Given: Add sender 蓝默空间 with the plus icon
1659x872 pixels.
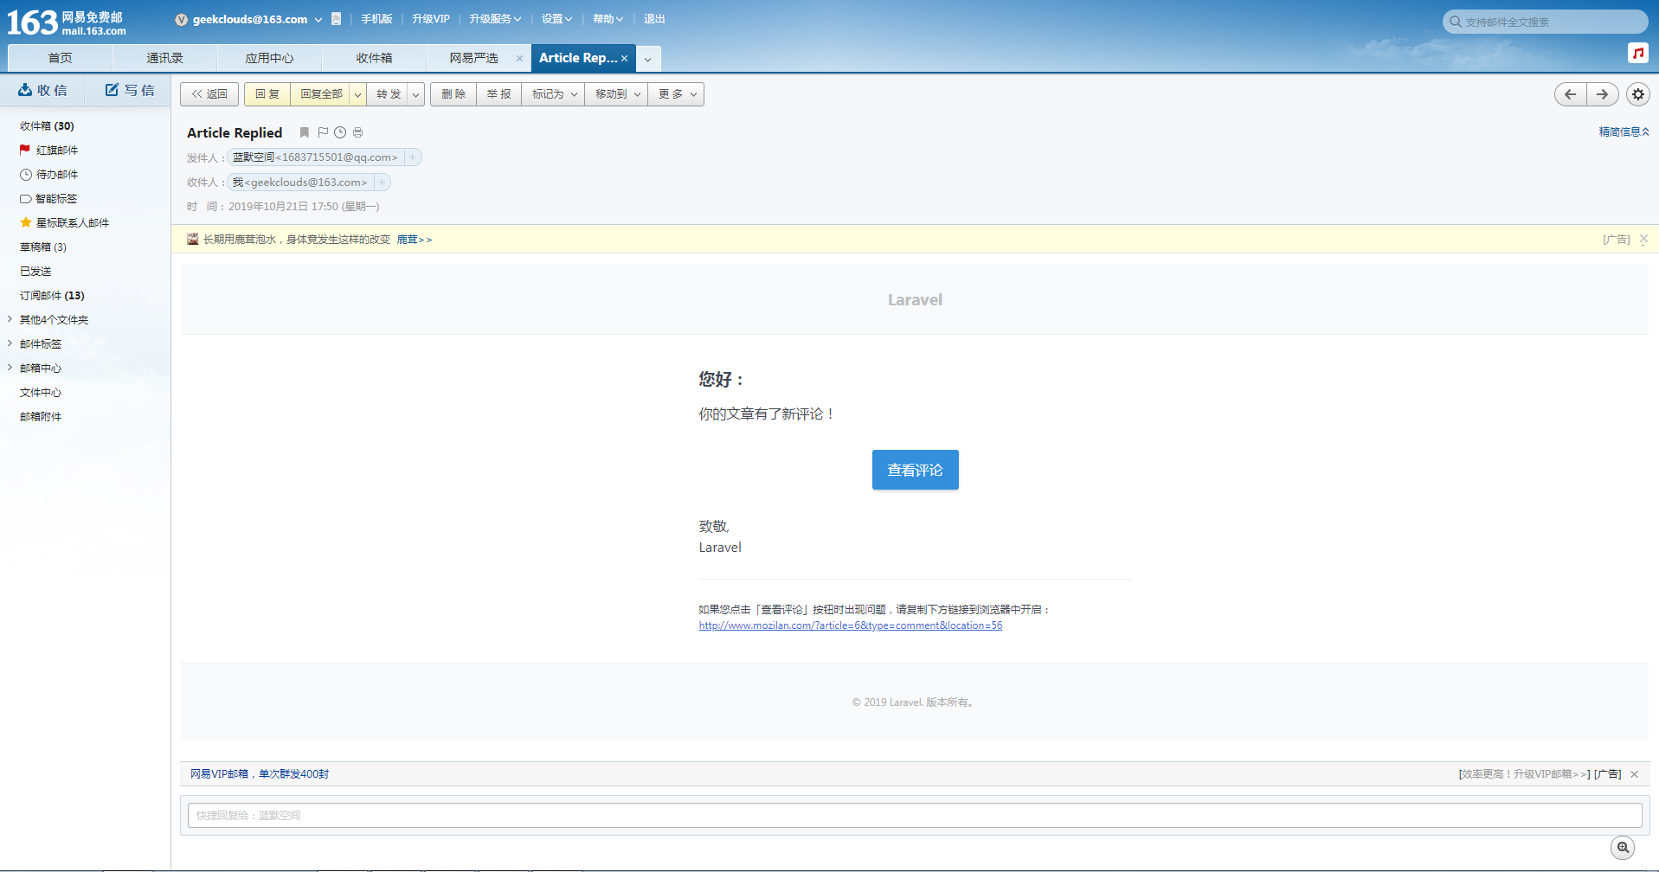Looking at the screenshot, I should pyautogui.click(x=413, y=157).
